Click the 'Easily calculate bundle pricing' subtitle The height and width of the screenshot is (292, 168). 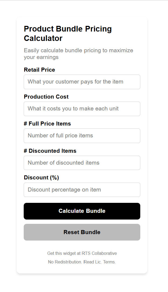(78, 50)
